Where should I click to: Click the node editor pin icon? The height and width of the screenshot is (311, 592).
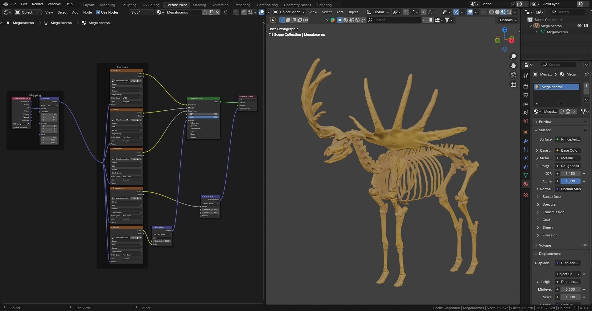point(225,12)
